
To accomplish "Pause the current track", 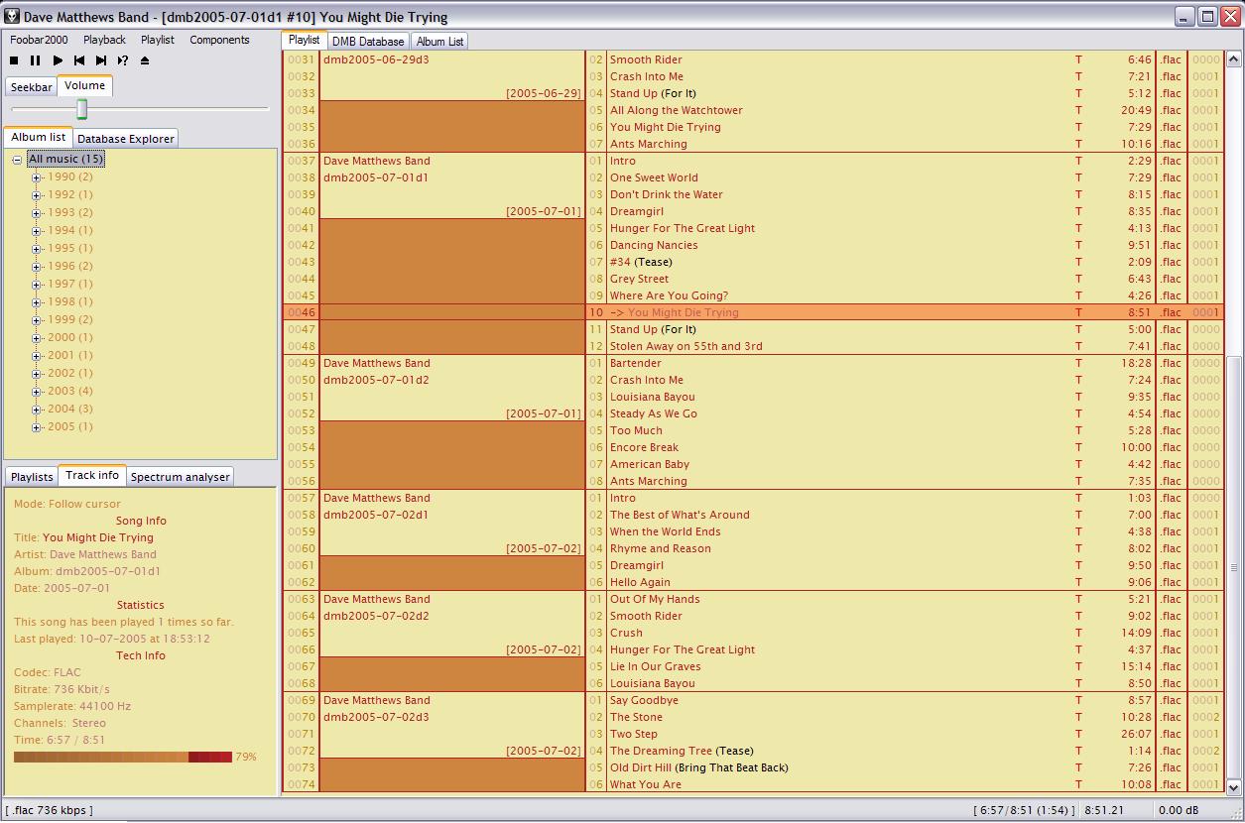I will tap(36, 60).
